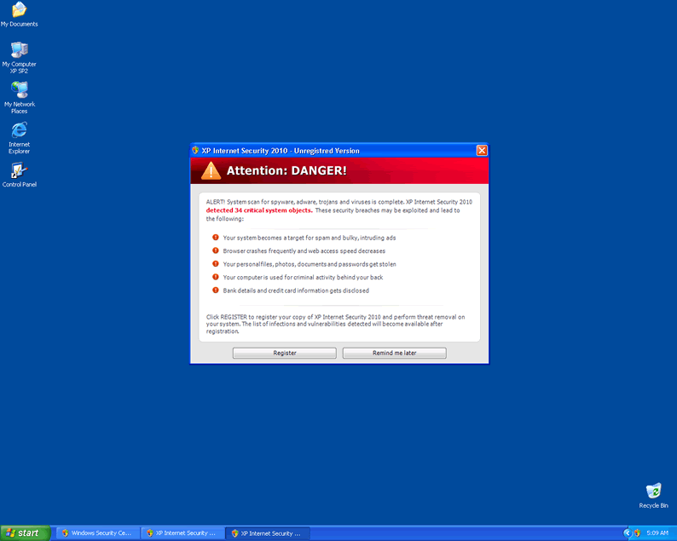Select the Recycle Bin icon
This screenshot has height=541, width=677.
pyautogui.click(x=653, y=492)
